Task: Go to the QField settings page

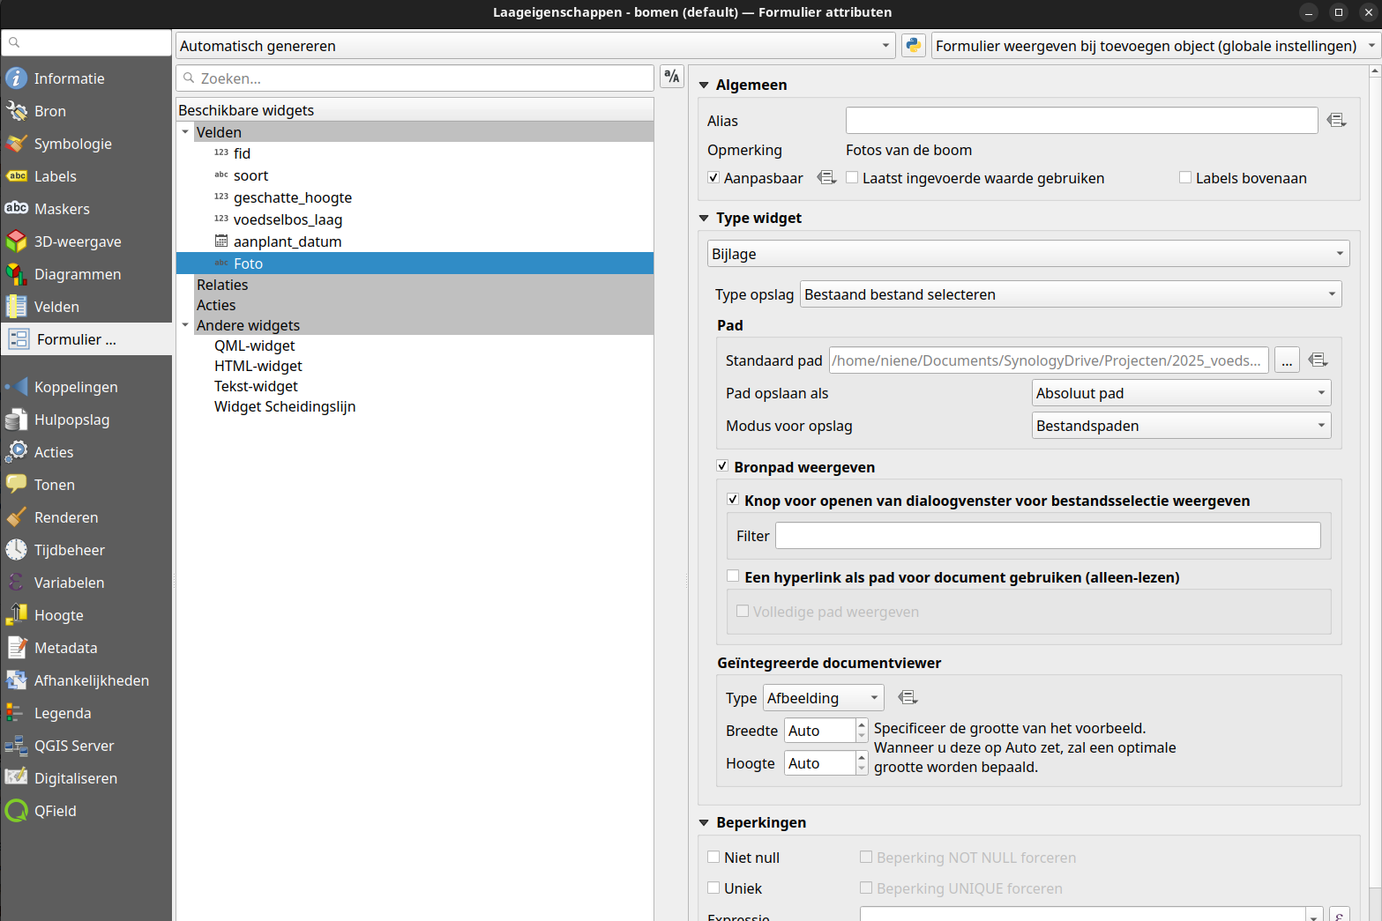Action: (x=55, y=811)
